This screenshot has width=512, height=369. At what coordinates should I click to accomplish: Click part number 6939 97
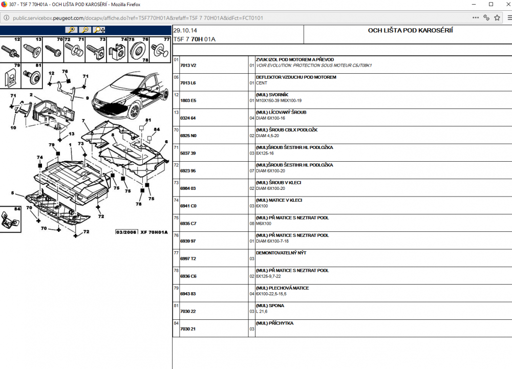pos(188,241)
